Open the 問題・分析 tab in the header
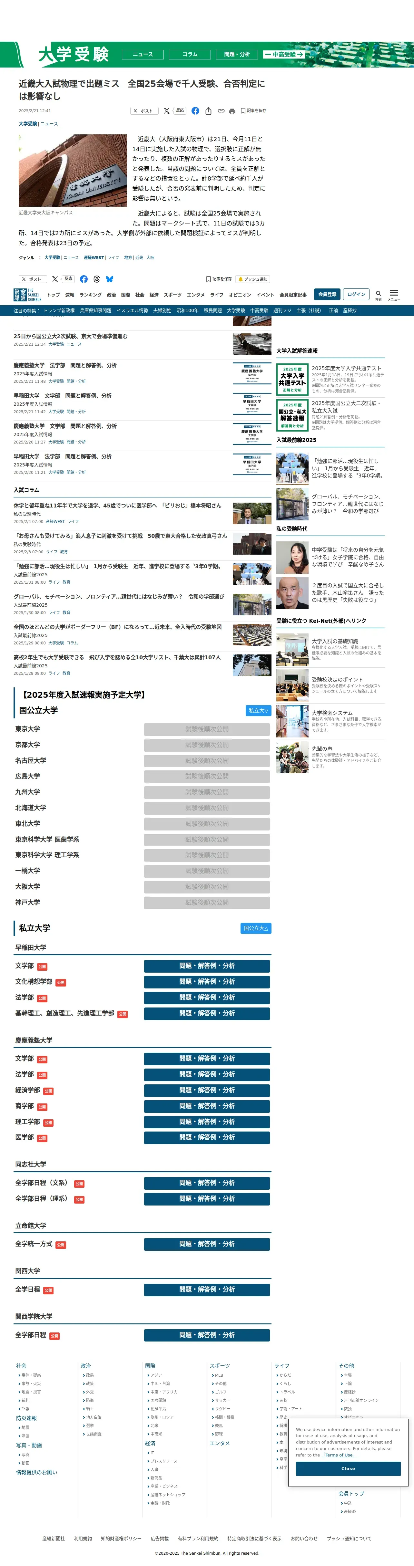This screenshot has width=414, height=1566. tap(237, 55)
